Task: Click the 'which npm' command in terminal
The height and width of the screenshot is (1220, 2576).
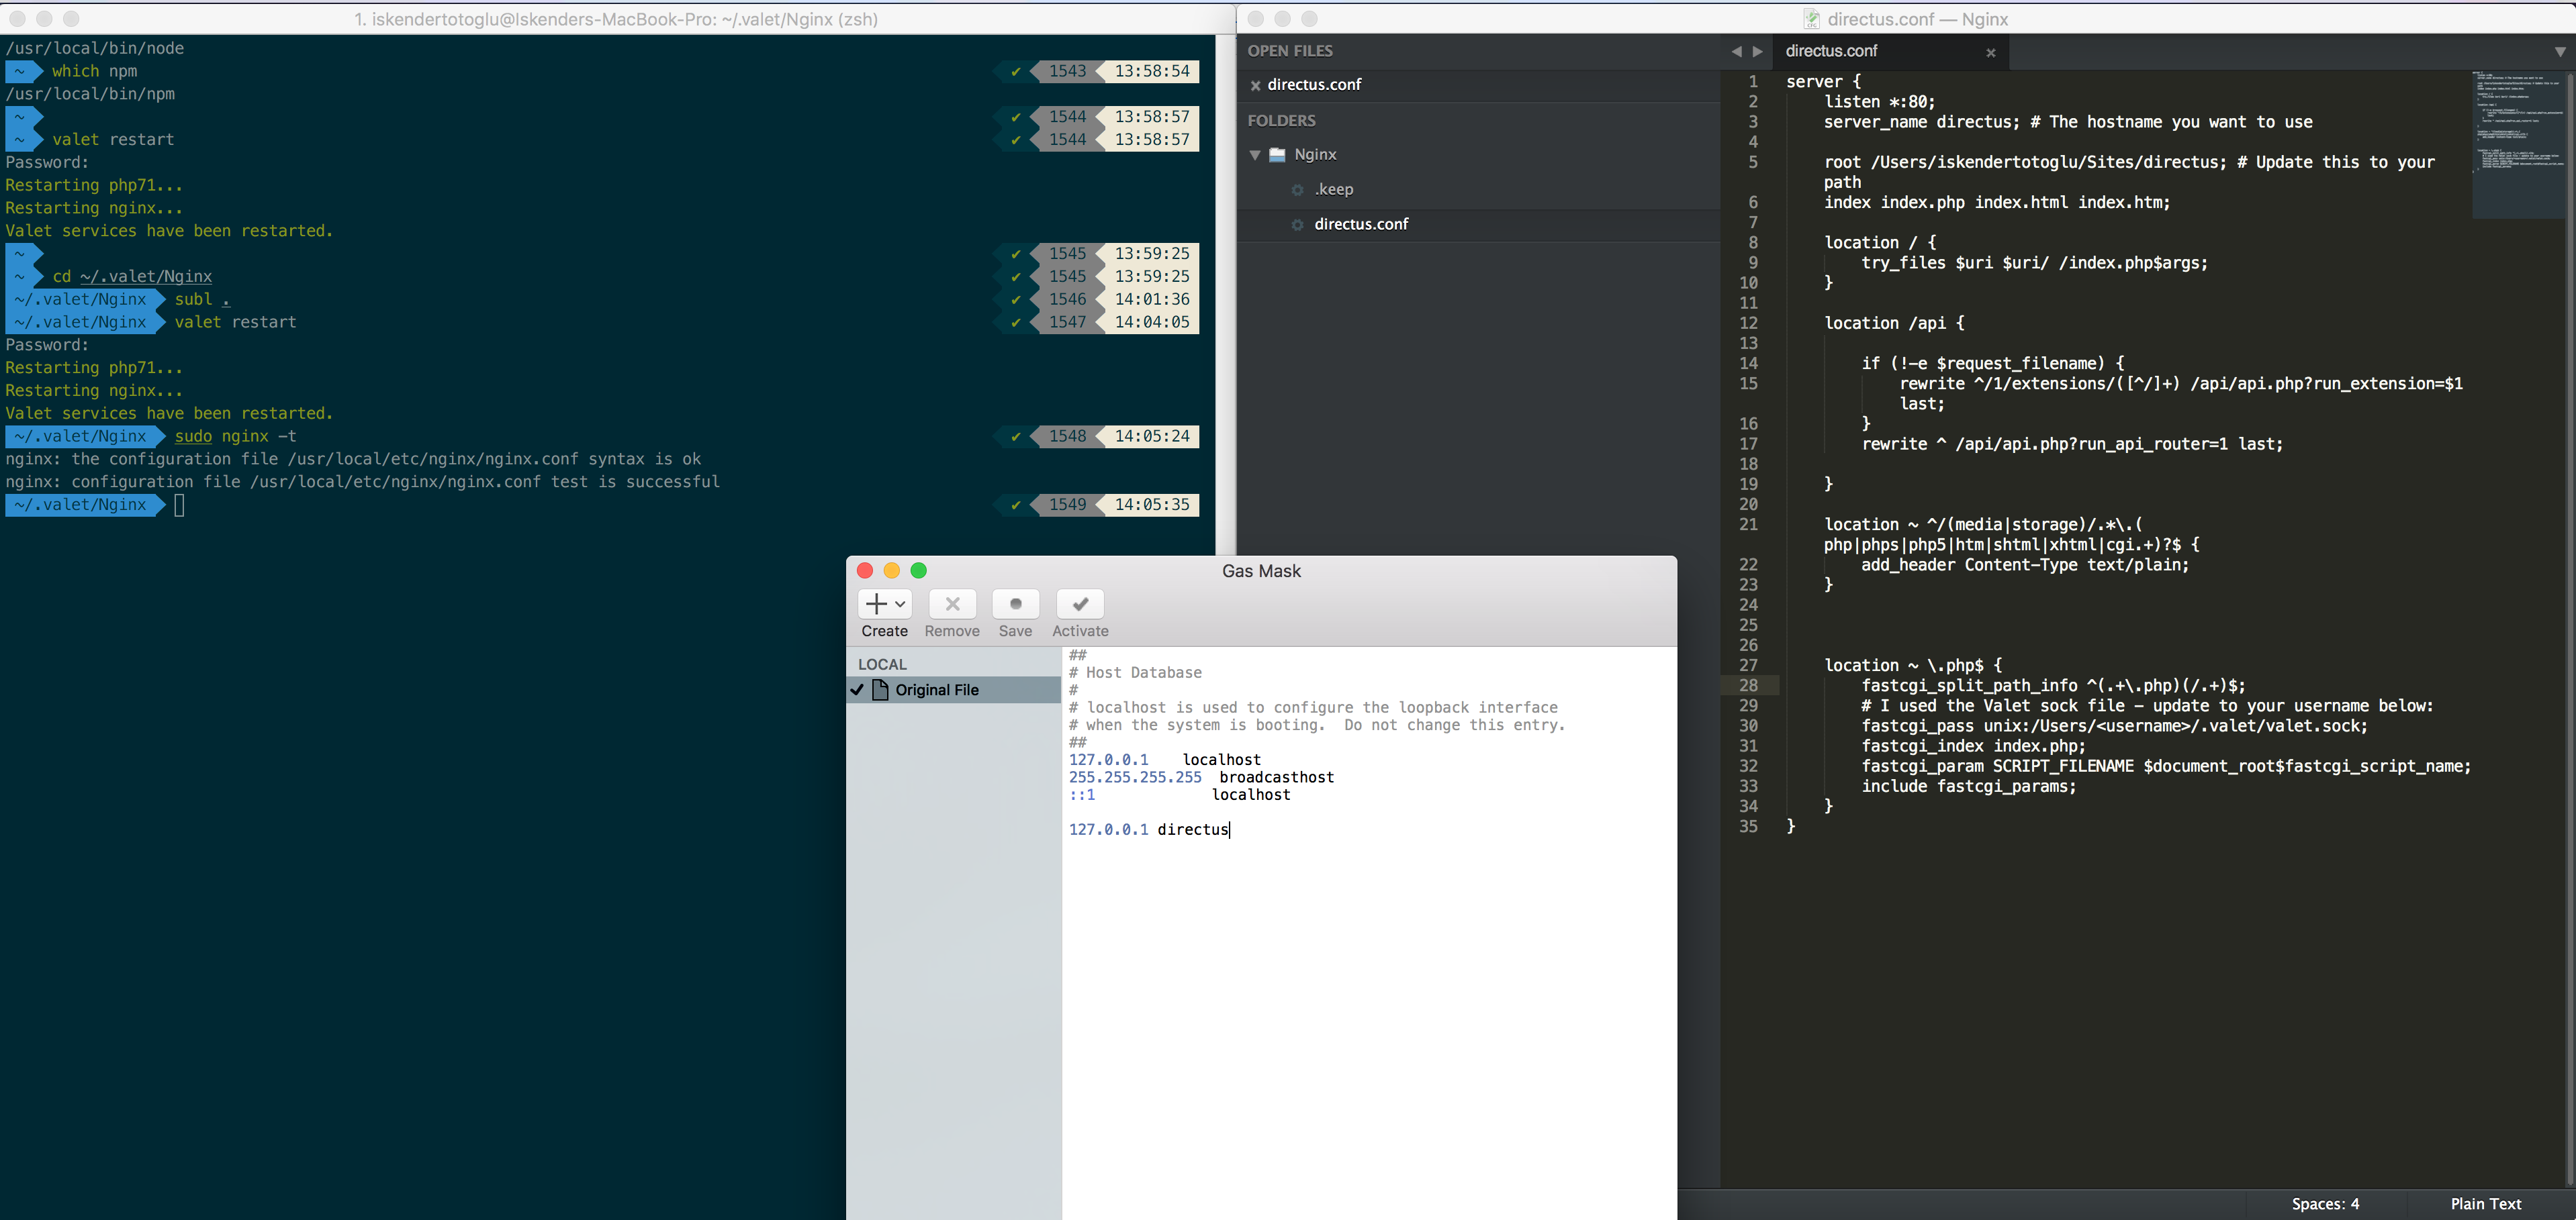Action: tap(95, 72)
